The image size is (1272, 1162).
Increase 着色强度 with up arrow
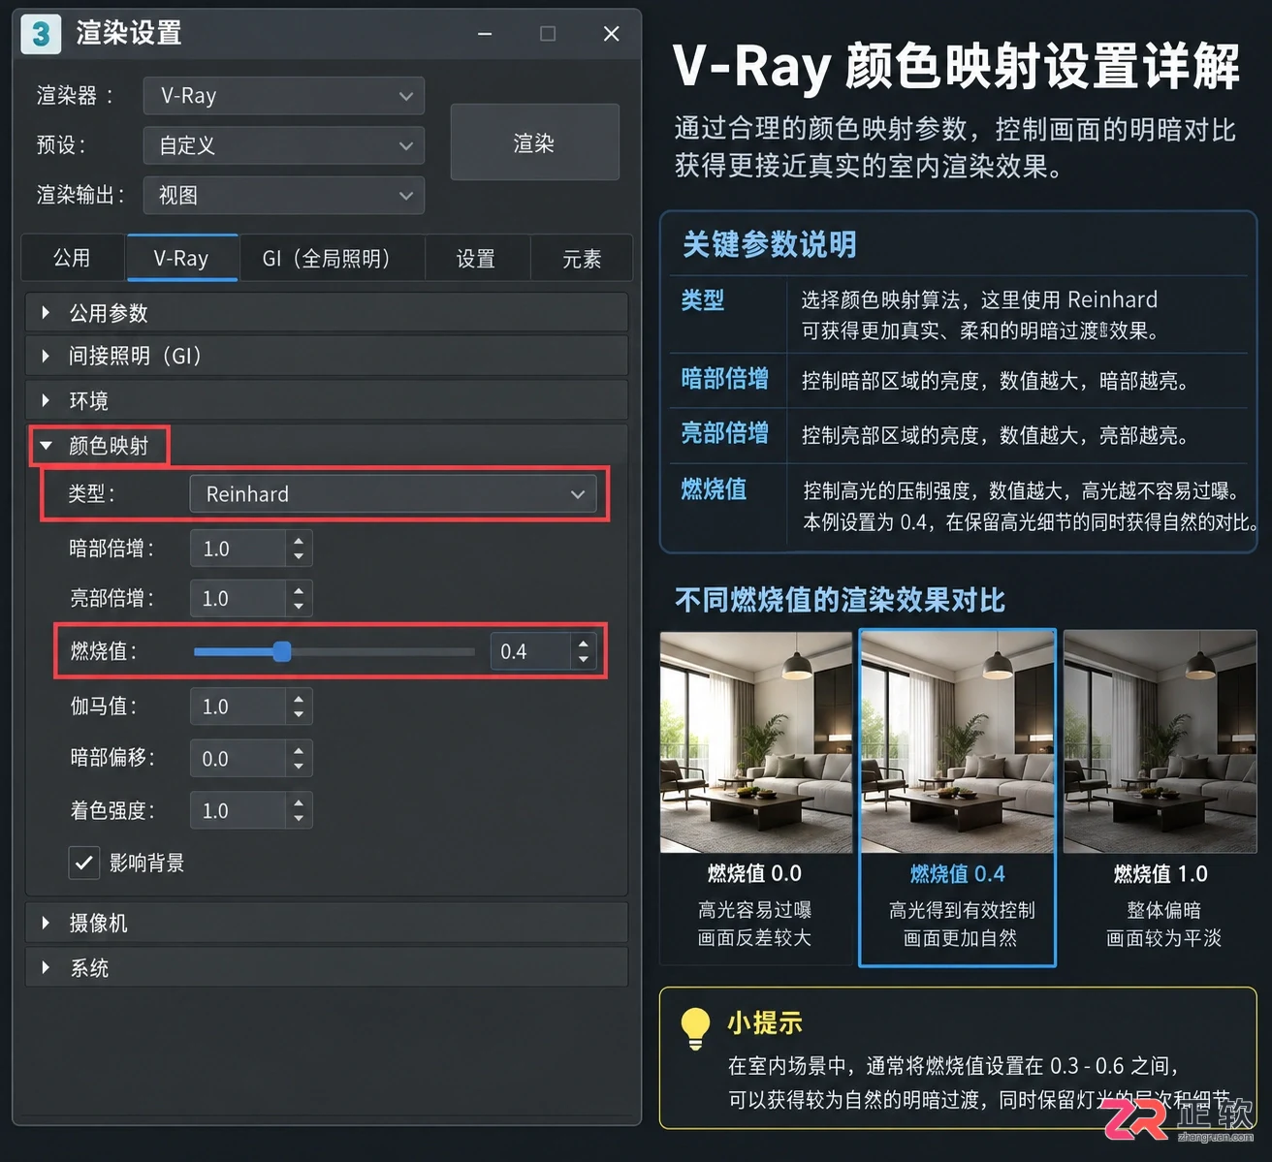click(x=299, y=801)
